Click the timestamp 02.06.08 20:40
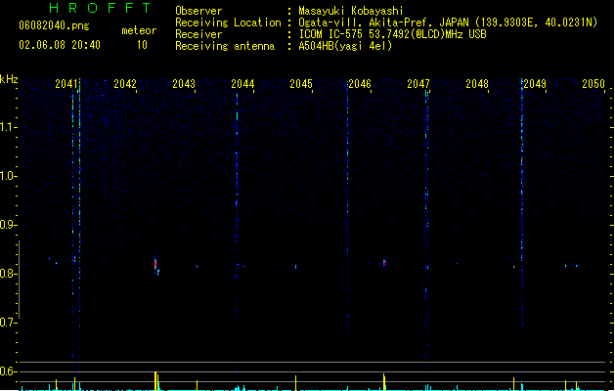The height and width of the screenshot is (391, 615). coord(60,45)
